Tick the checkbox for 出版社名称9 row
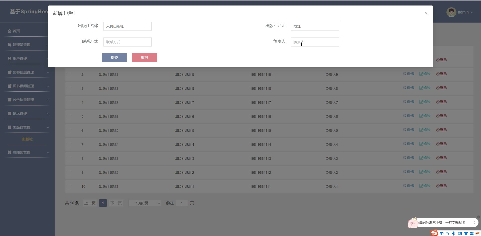Image resolution: width=481 pixels, height=236 pixels. (x=69, y=74)
